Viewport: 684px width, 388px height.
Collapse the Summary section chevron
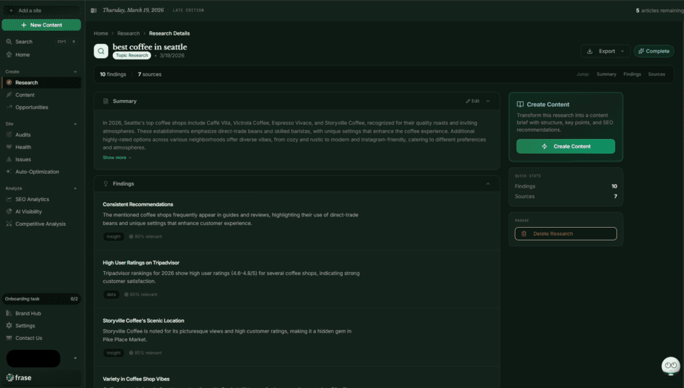(488, 101)
